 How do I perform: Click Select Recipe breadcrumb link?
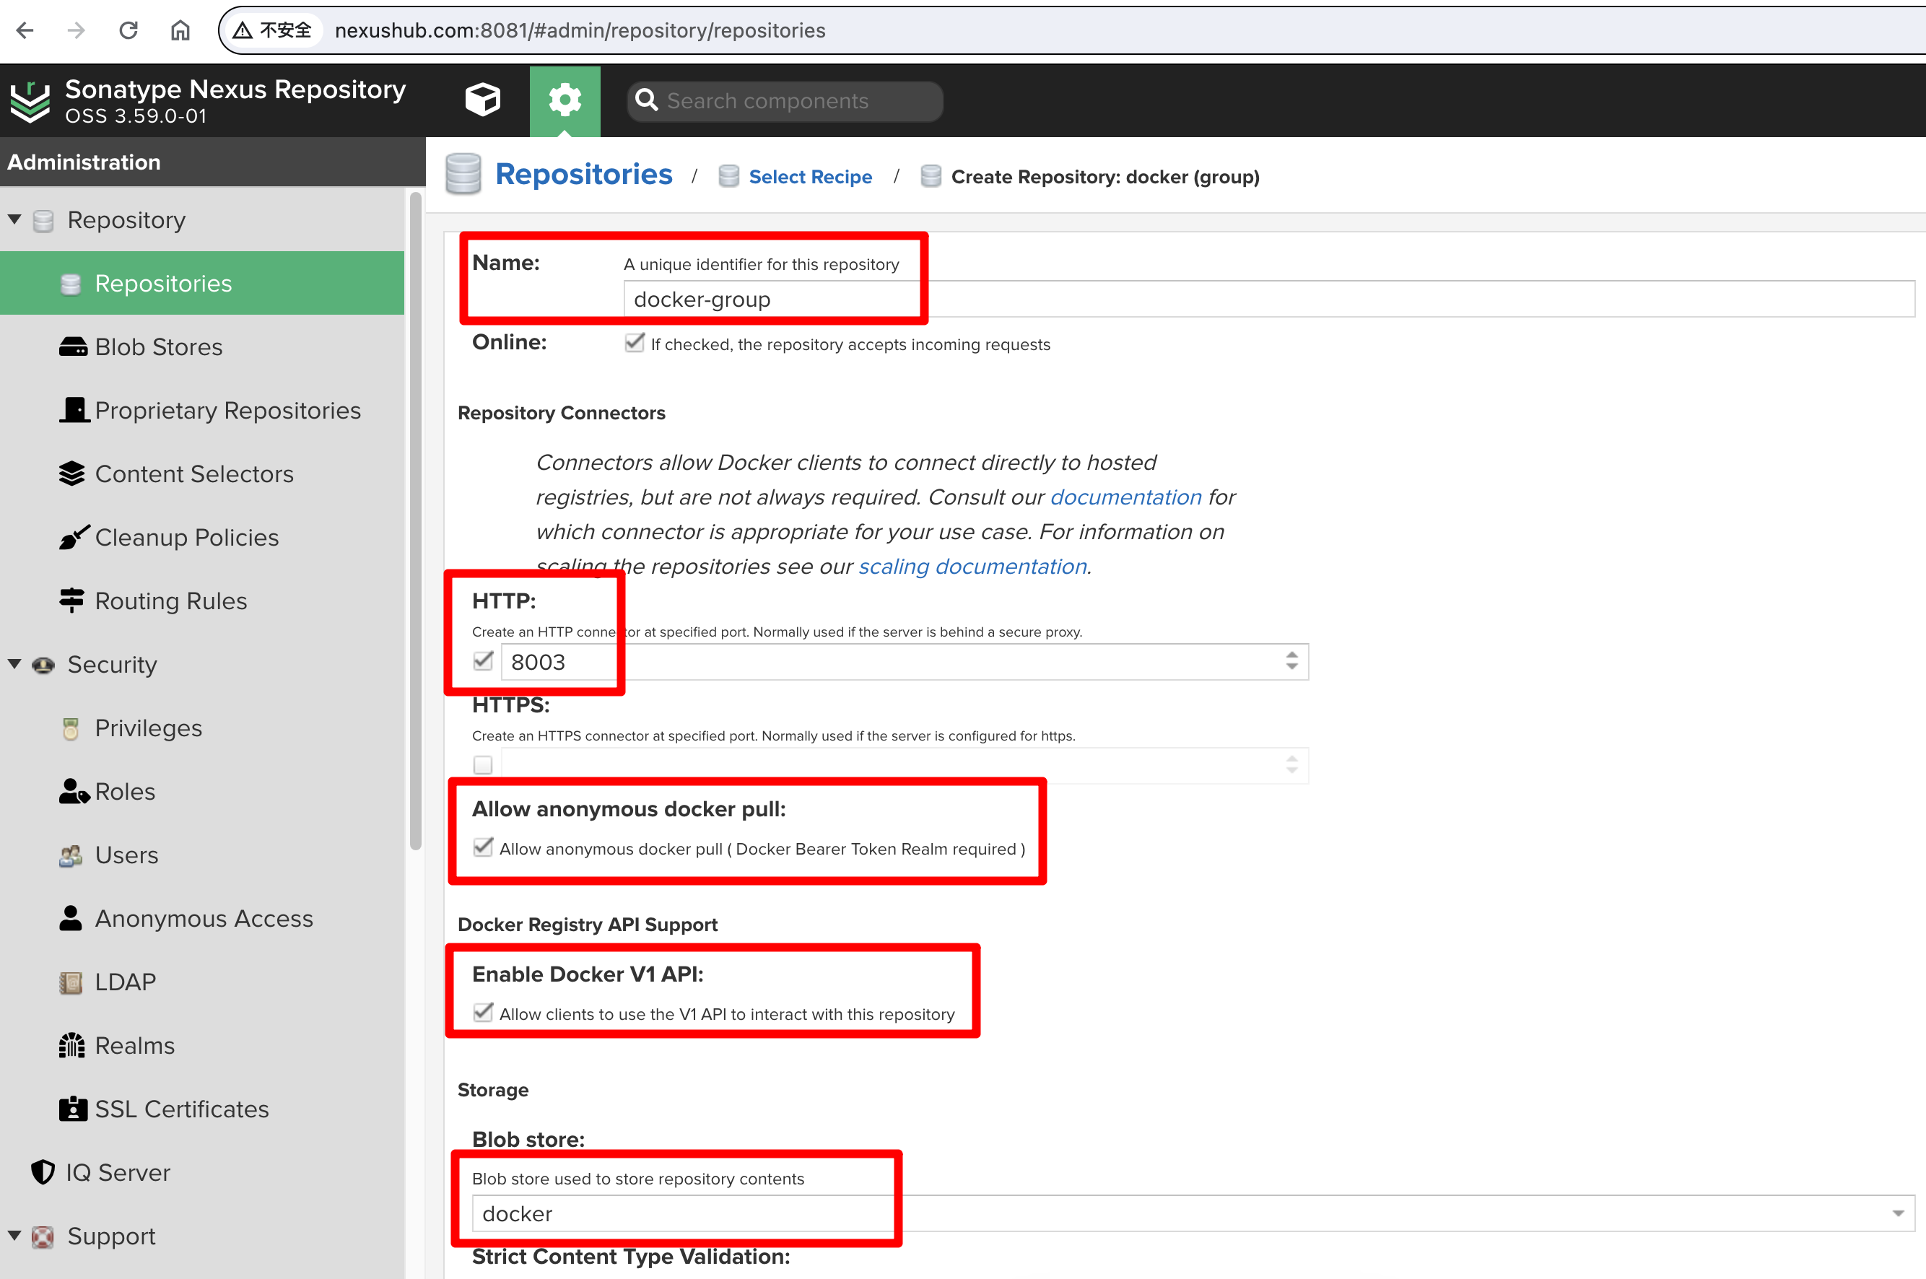click(810, 177)
